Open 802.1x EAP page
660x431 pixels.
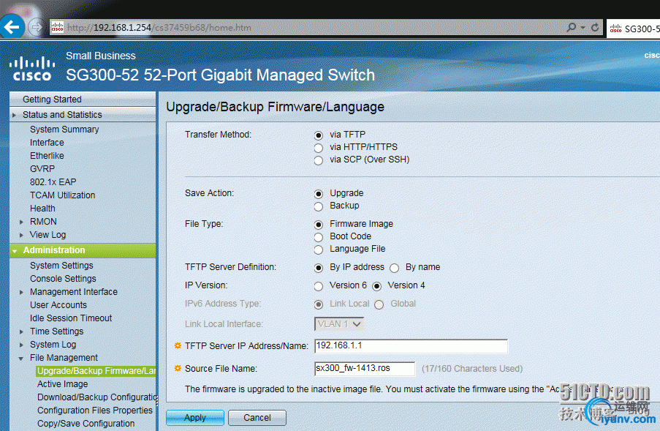coord(53,182)
